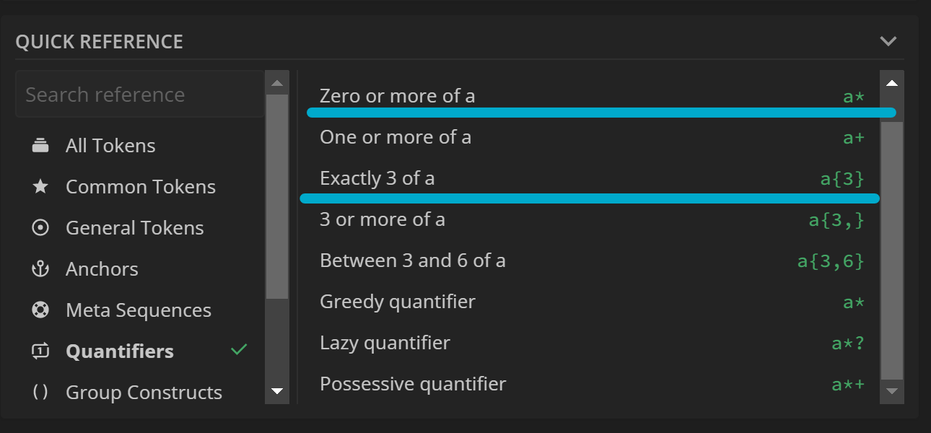Click the All Tokens stack icon
The width and height of the screenshot is (931, 433).
[x=40, y=146]
